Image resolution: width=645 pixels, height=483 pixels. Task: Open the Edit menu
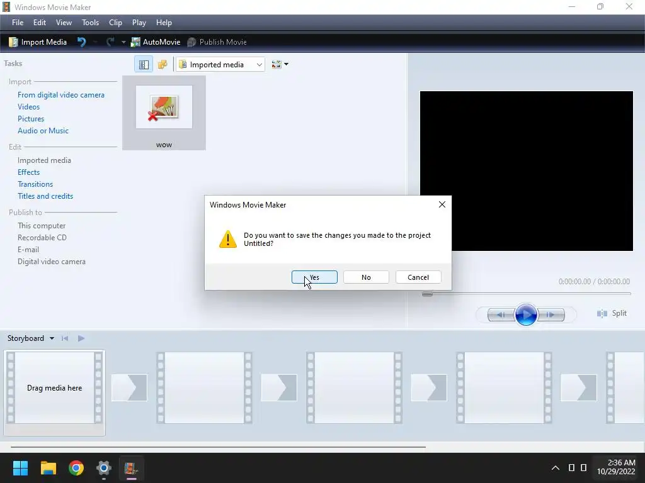40,23
